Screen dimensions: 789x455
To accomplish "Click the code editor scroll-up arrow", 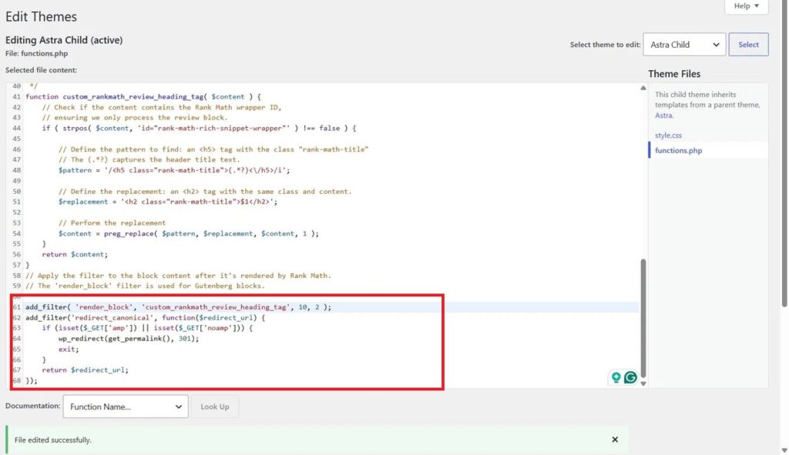I will (643, 88).
